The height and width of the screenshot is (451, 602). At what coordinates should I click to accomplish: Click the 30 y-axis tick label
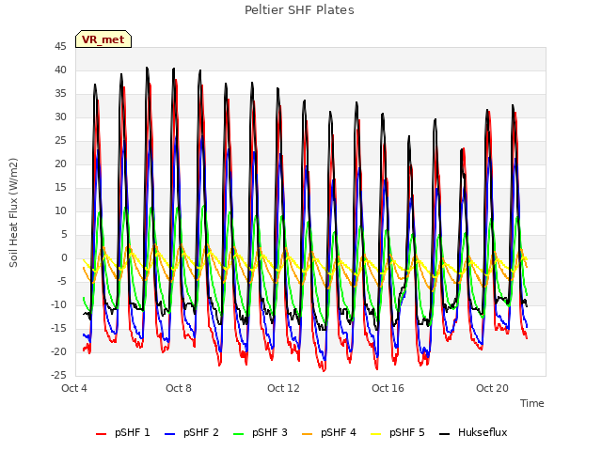point(60,117)
